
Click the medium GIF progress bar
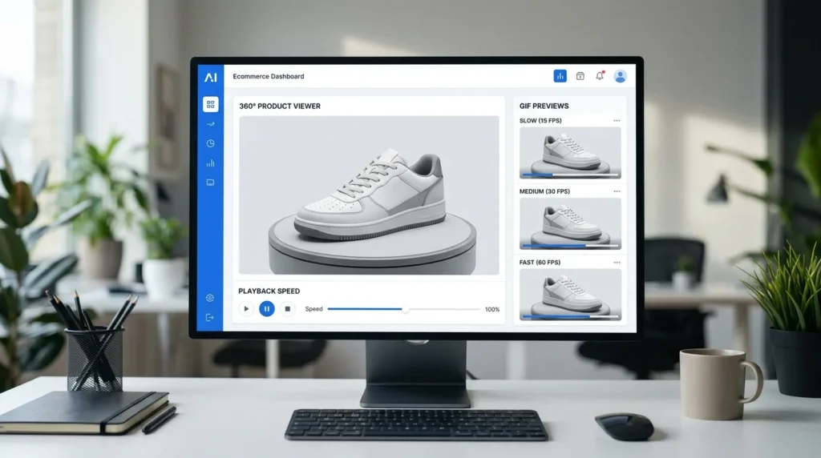click(570, 245)
